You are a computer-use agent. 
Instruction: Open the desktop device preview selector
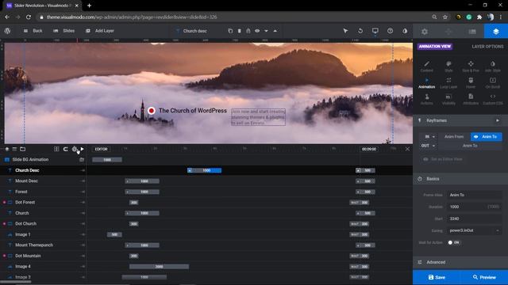pos(375,31)
